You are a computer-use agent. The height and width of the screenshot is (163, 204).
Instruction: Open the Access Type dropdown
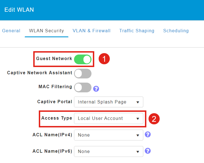pos(109,118)
